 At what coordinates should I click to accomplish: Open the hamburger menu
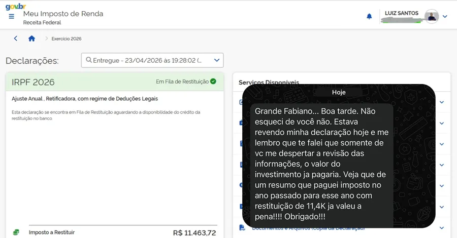pos(11,16)
